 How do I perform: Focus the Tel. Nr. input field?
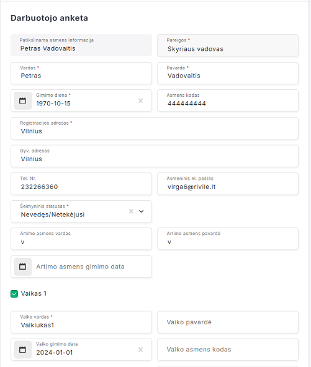[x=81, y=183]
